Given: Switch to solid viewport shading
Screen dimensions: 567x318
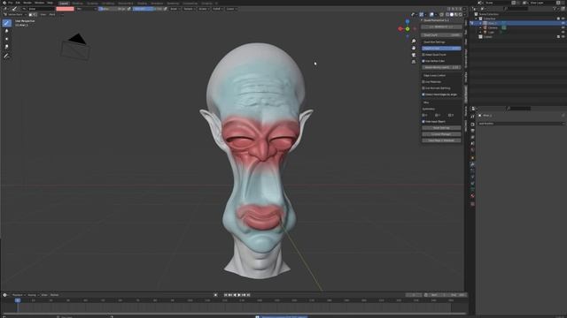Looking at the screenshot, I should click(452, 14).
